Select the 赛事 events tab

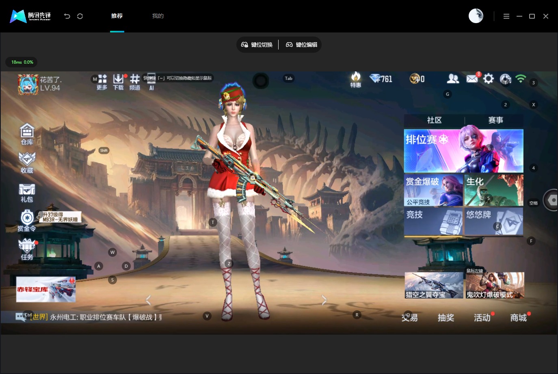[x=495, y=120]
